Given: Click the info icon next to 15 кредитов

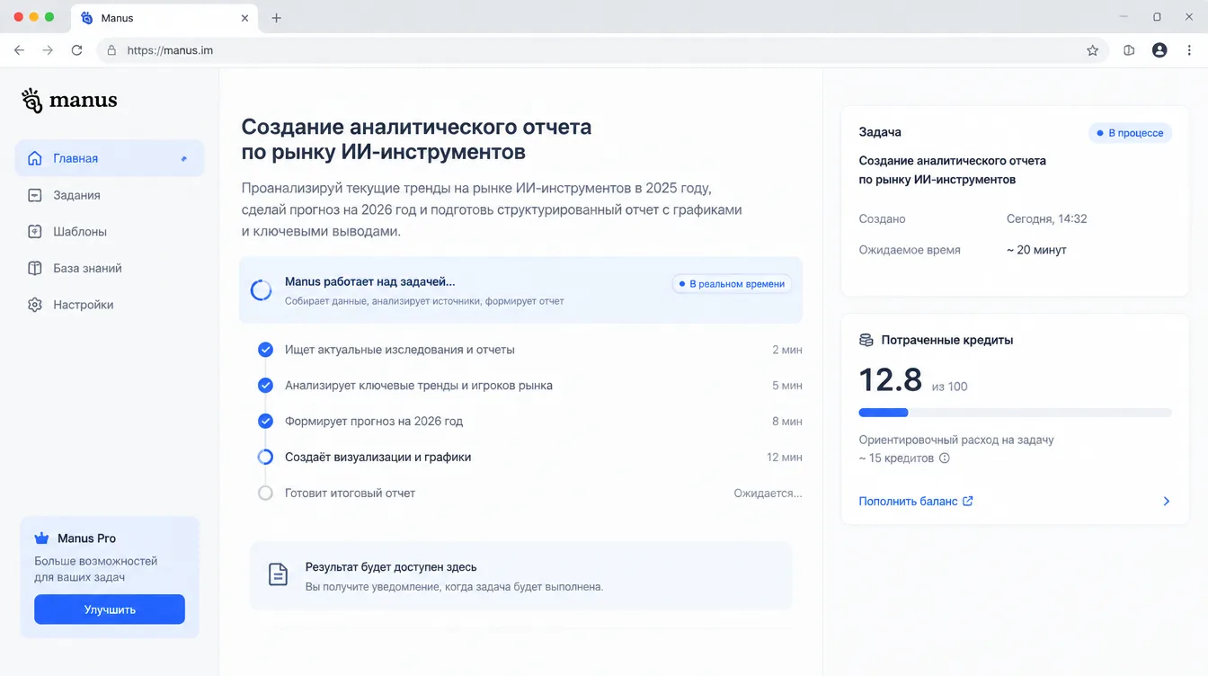Looking at the screenshot, I should [x=945, y=458].
